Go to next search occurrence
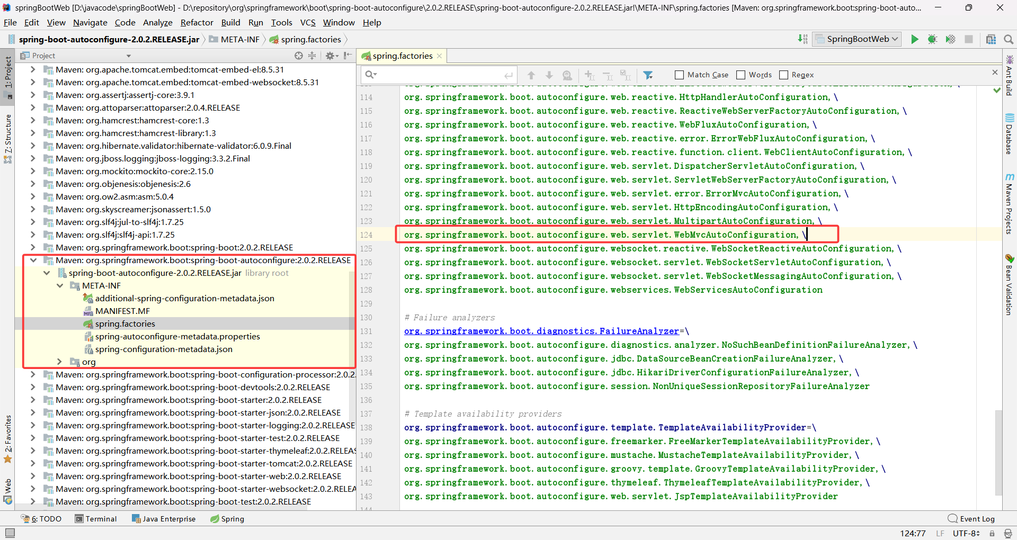This screenshot has width=1017, height=540. [549, 75]
